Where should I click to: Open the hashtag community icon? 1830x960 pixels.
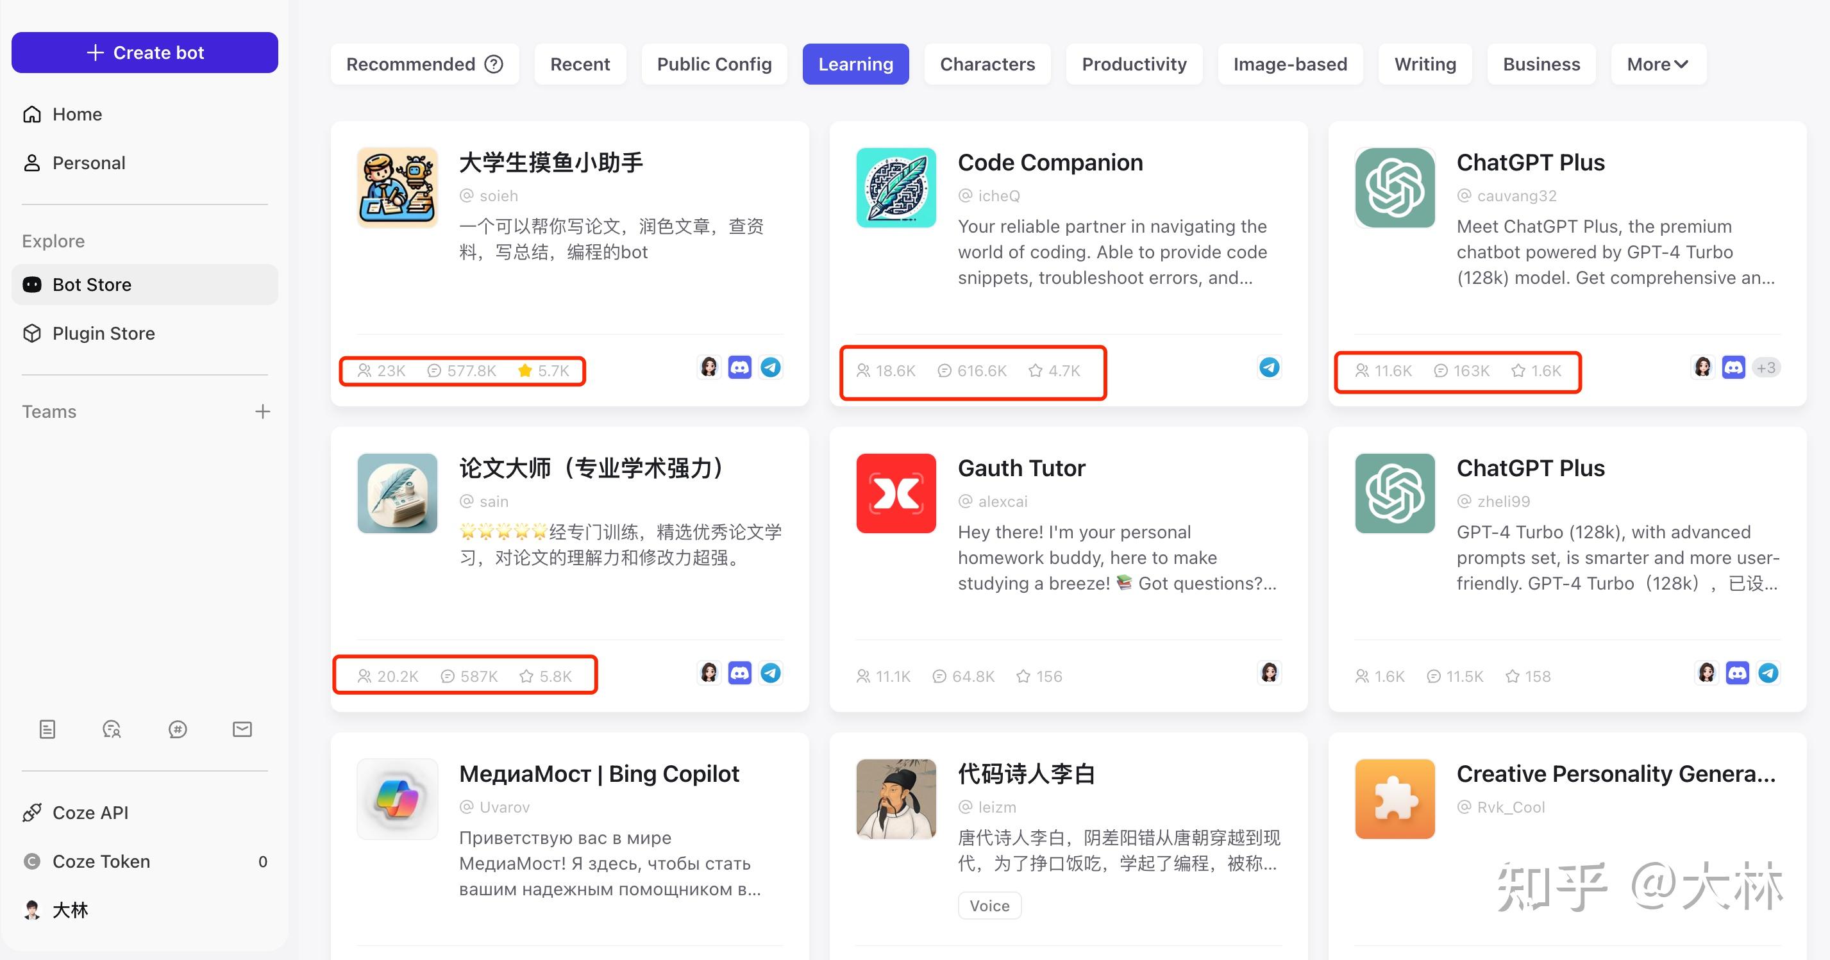click(177, 729)
